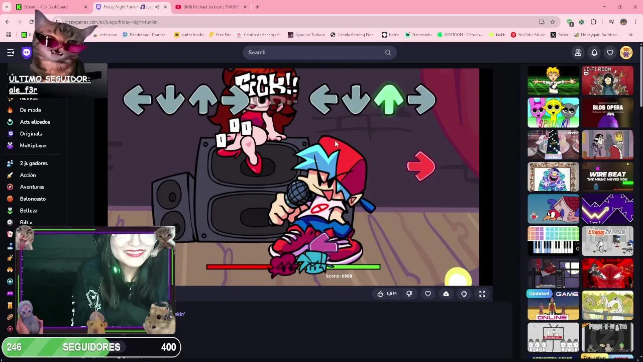
Task: Dislike the game with thumbs down
Action: 409,294
